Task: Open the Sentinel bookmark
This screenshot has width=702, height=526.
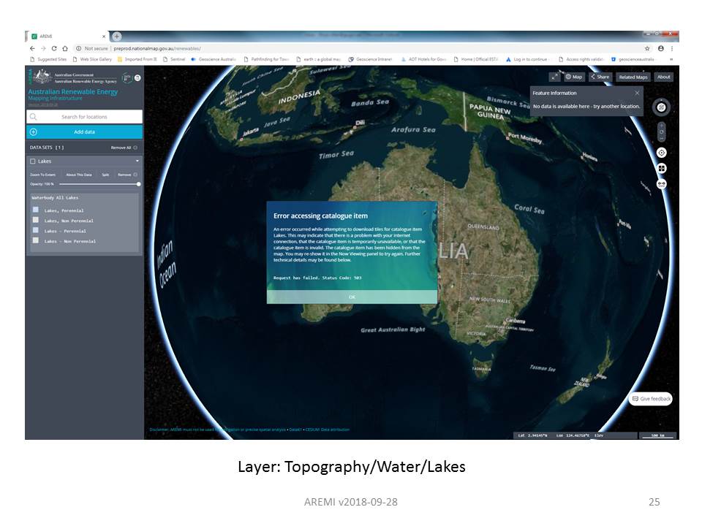Action: [x=174, y=59]
